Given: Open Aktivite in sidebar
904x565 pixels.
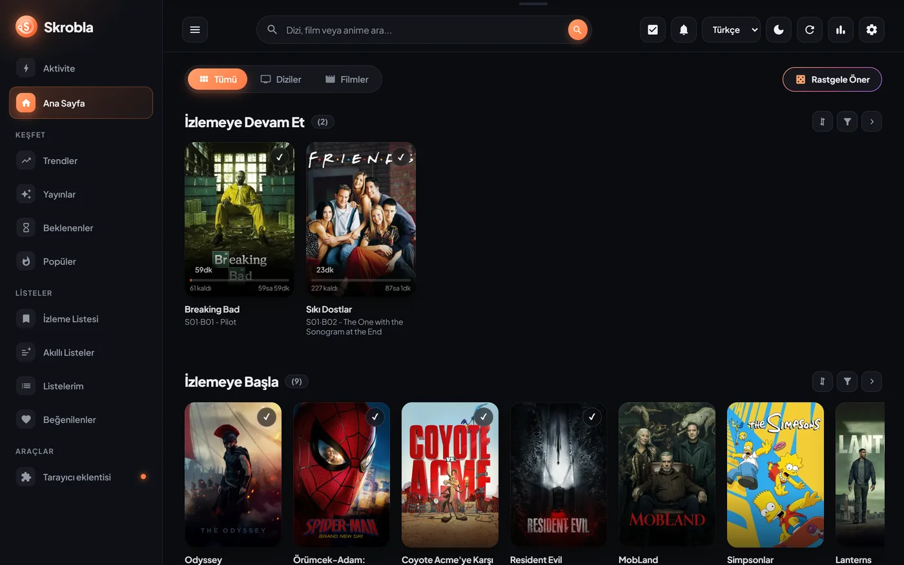Looking at the screenshot, I should click(81, 68).
